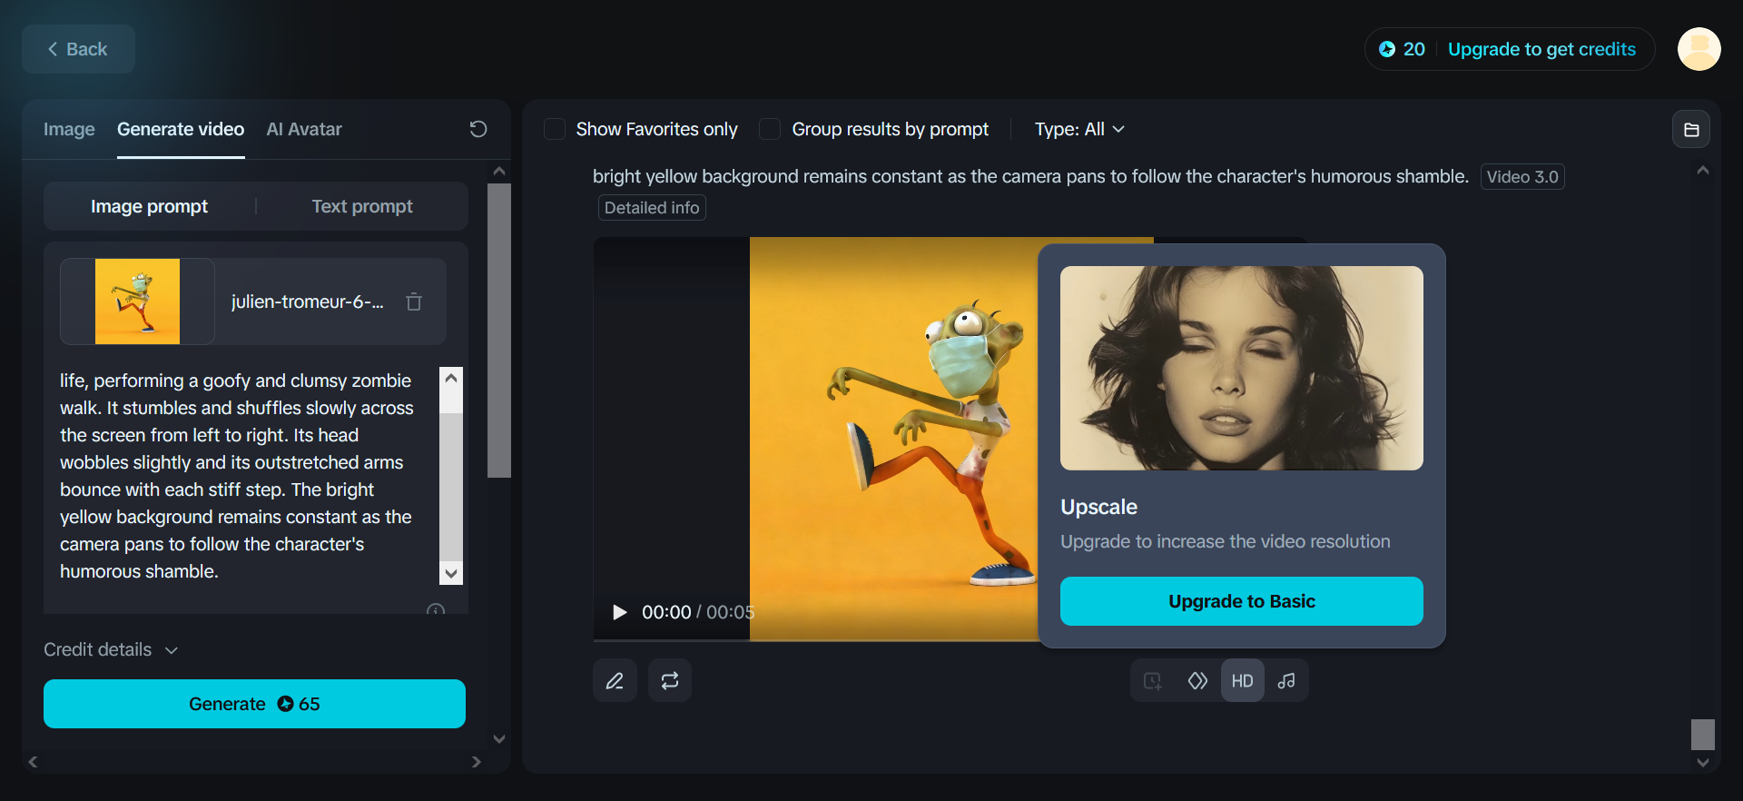This screenshot has width=1743, height=801.
Task: Switch to the Image tab
Action: [x=69, y=129]
